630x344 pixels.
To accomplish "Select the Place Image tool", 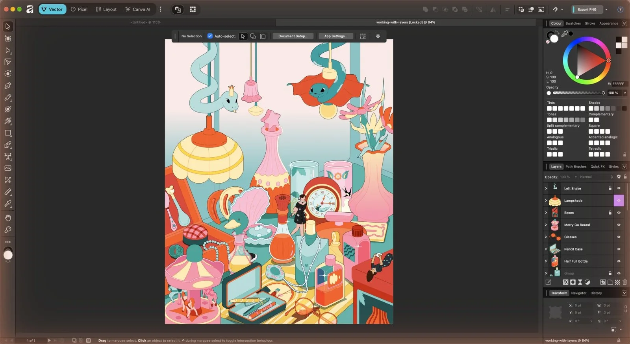I will tap(8, 168).
